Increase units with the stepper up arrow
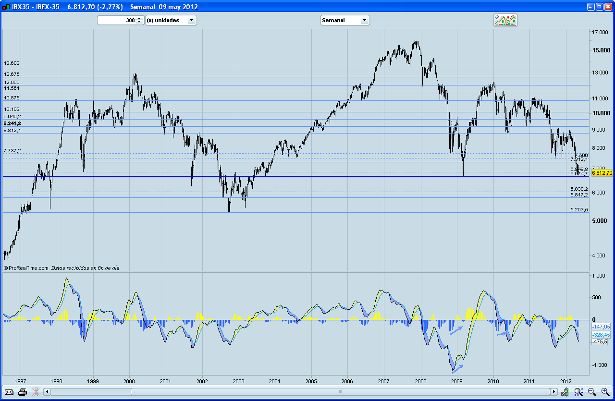 pos(139,18)
